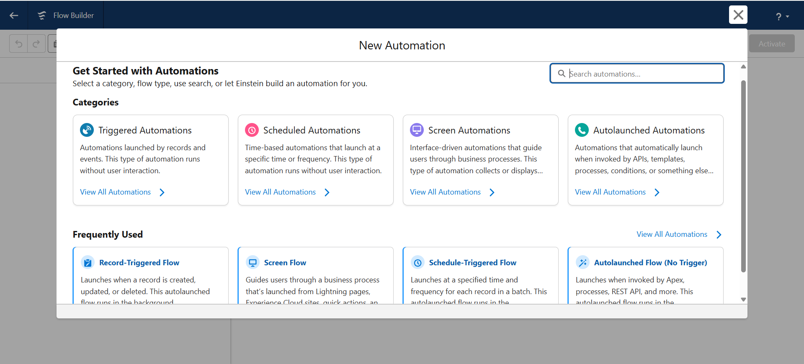Click the dialog scrollbar up arrow
The image size is (804, 364).
(743, 67)
